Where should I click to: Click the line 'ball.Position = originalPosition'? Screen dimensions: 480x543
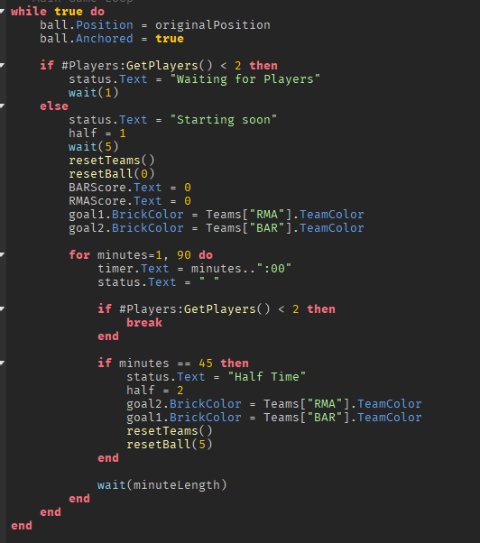[155, 25]
